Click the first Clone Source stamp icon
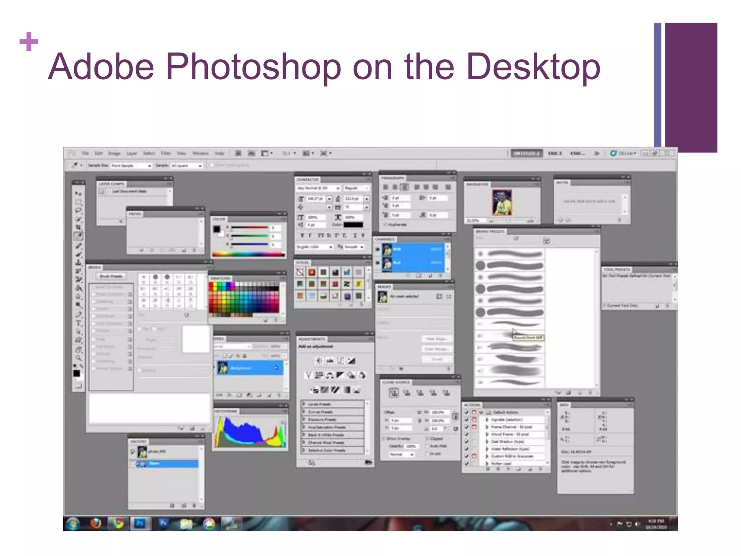The height and width of the screenshot is (556, 741). (394, 393)
